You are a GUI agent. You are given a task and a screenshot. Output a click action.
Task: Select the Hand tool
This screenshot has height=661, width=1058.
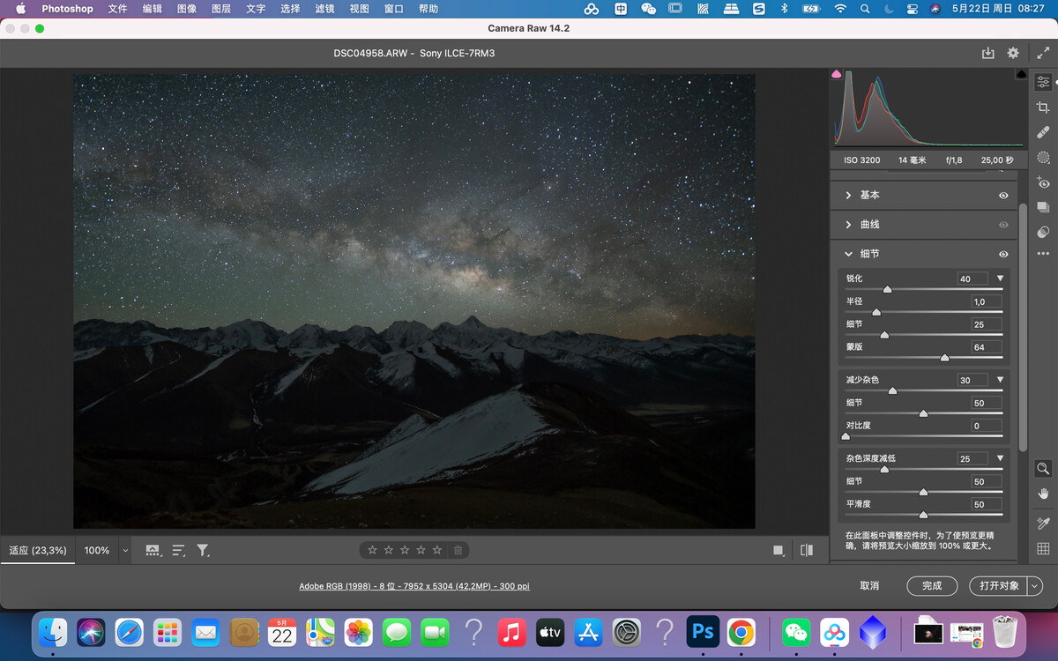point(1043,494)
